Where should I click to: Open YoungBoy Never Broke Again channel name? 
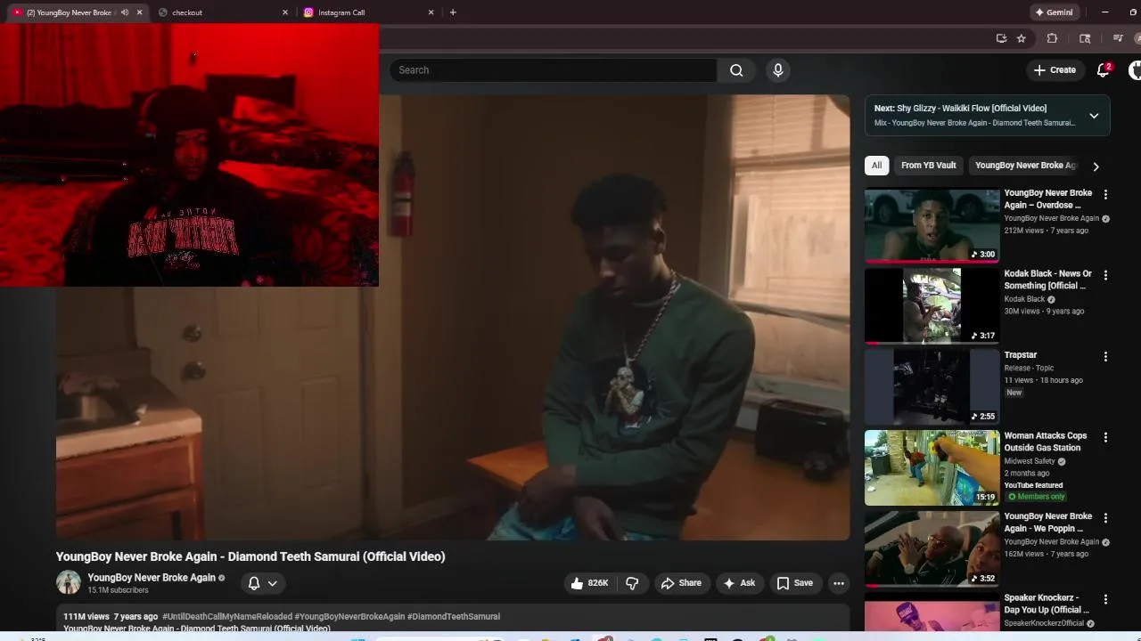point(152,578)
